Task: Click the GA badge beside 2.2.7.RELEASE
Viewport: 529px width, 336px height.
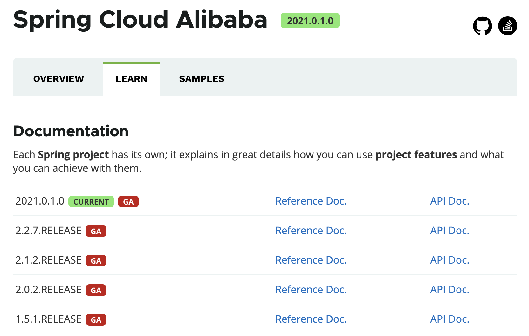Action: point(96,231)
